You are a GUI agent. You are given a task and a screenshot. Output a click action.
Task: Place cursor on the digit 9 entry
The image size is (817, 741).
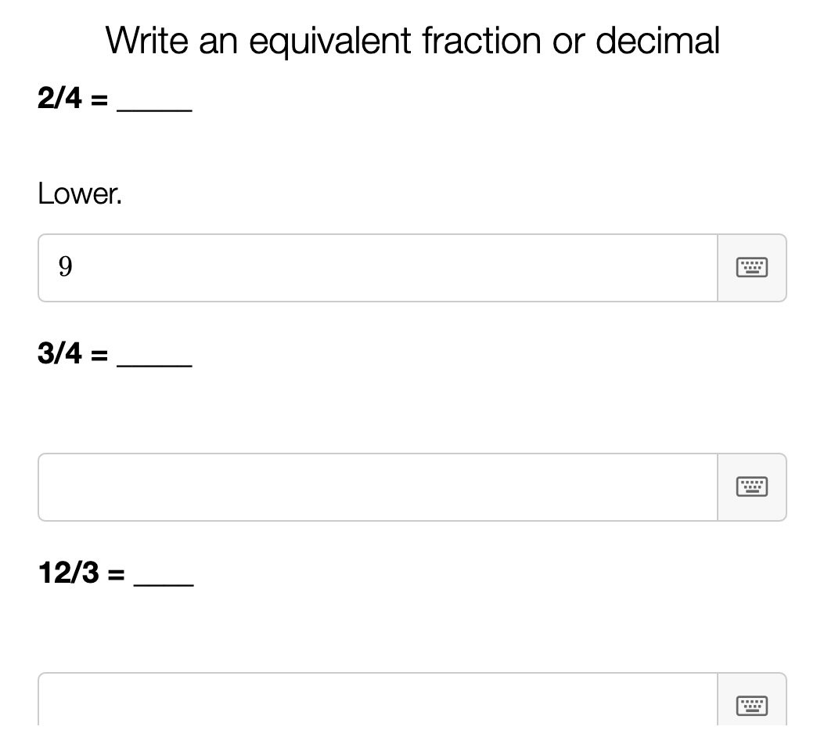pos(66,268)
